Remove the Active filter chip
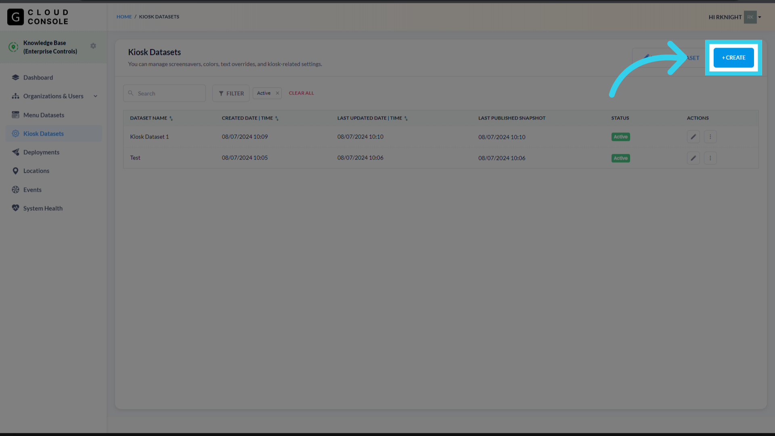 [277, 93]
